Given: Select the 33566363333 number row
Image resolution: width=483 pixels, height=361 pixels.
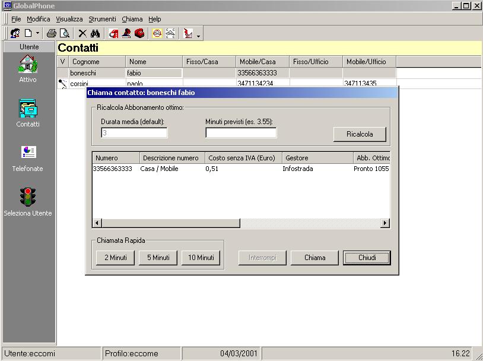Looking at the screenshot, I should pyautogui.click(x=113, y=169).
